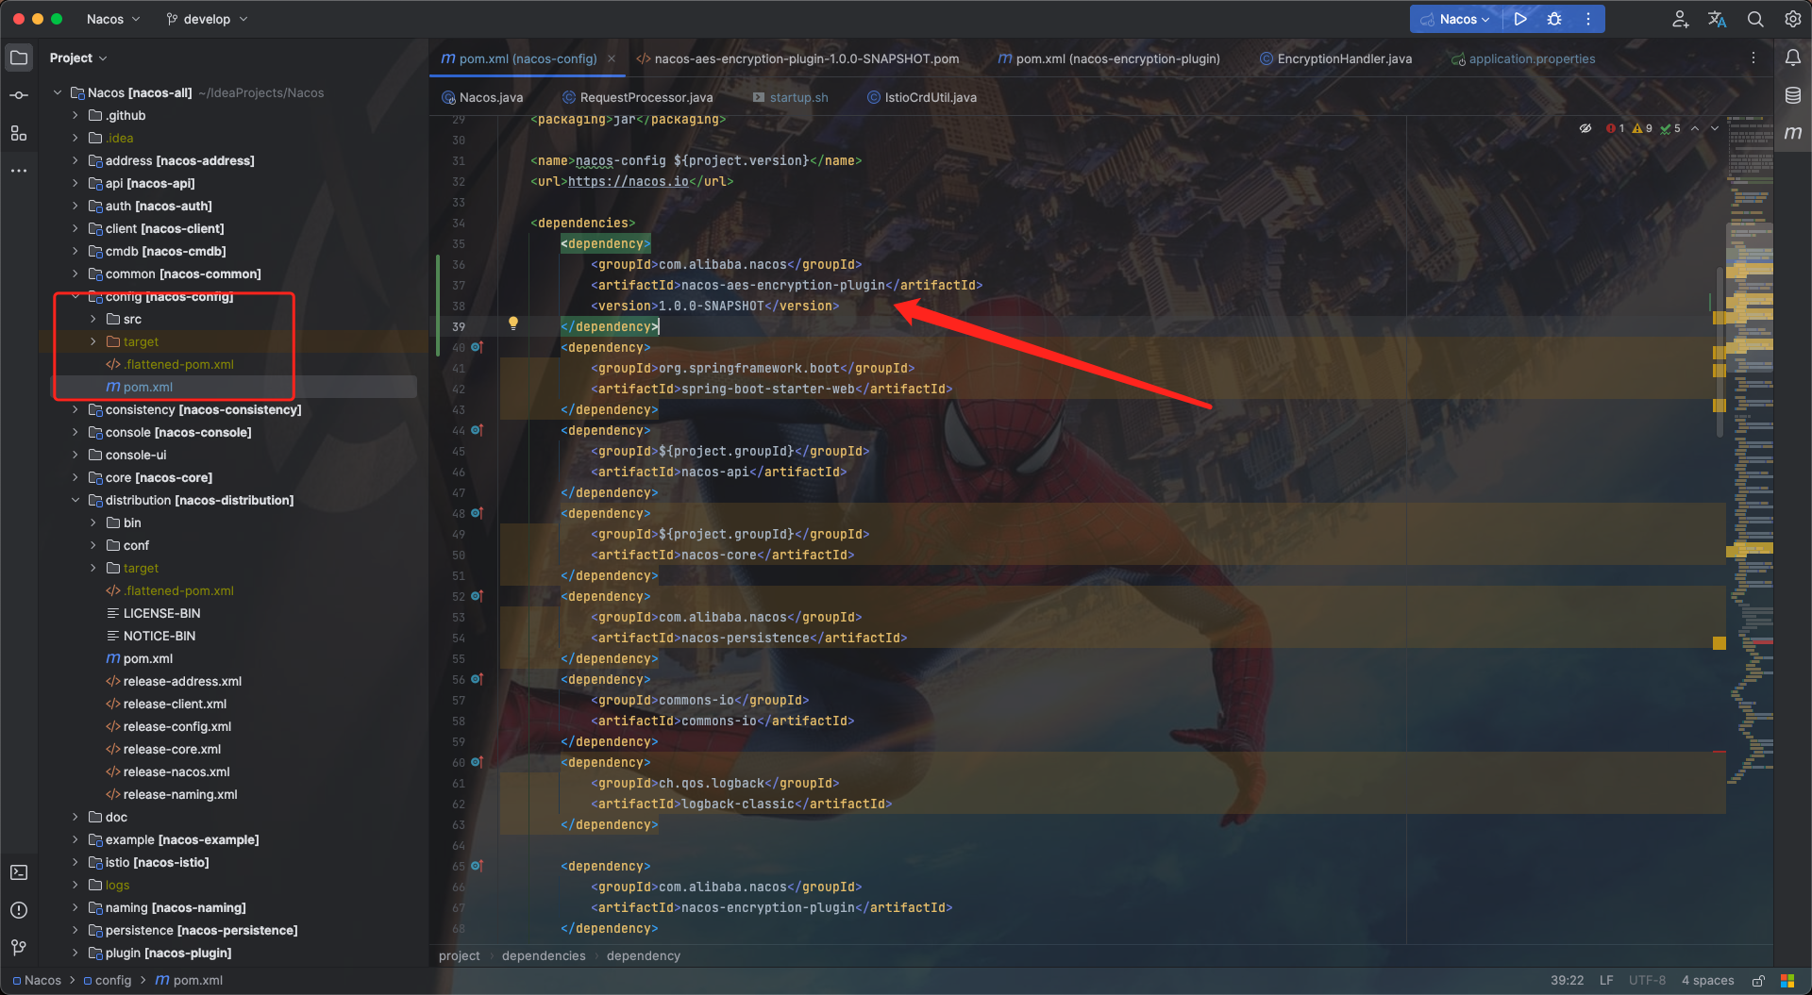The height and width of the screenshot is (995, 1812).
Task: Collapse the Nacos [nacos-all] root node
Action: click(x=58, y=92)
